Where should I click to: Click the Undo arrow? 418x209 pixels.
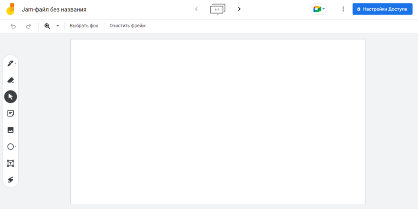tap(13, 26)
